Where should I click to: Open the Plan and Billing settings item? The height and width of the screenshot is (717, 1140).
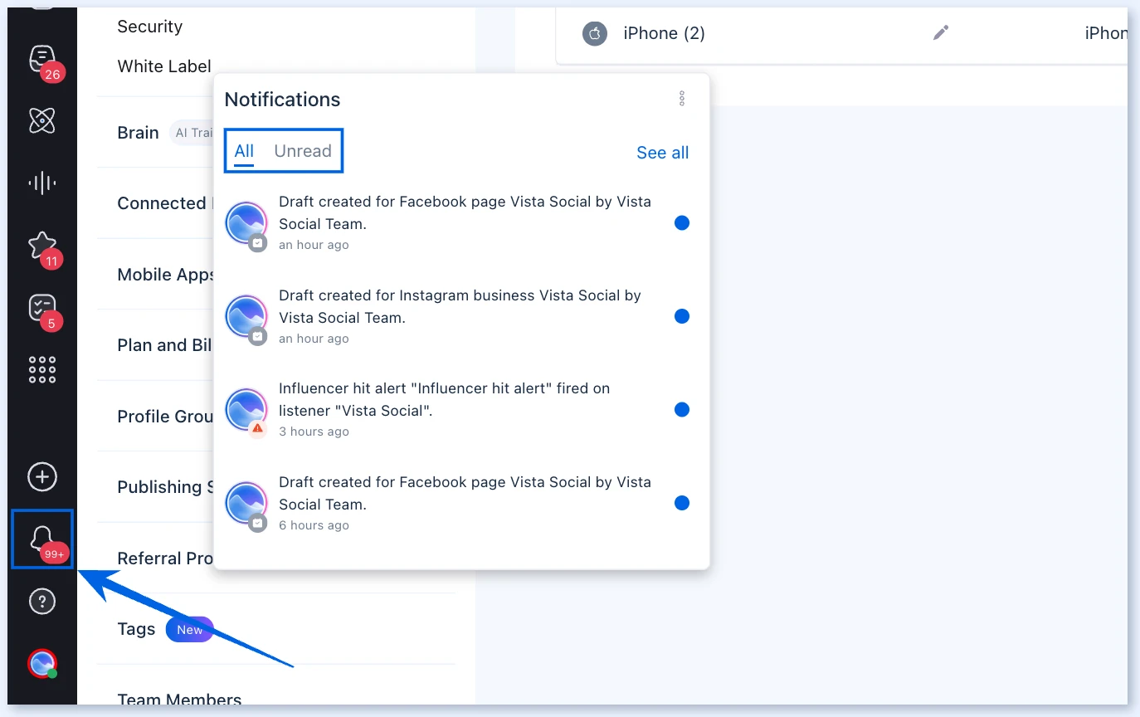click(x=165, y=345)
